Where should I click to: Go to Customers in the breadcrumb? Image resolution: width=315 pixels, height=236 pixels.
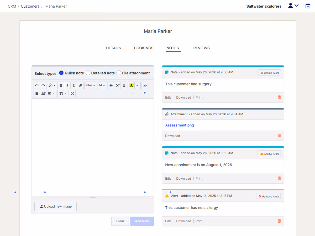(x=30, y=6)
